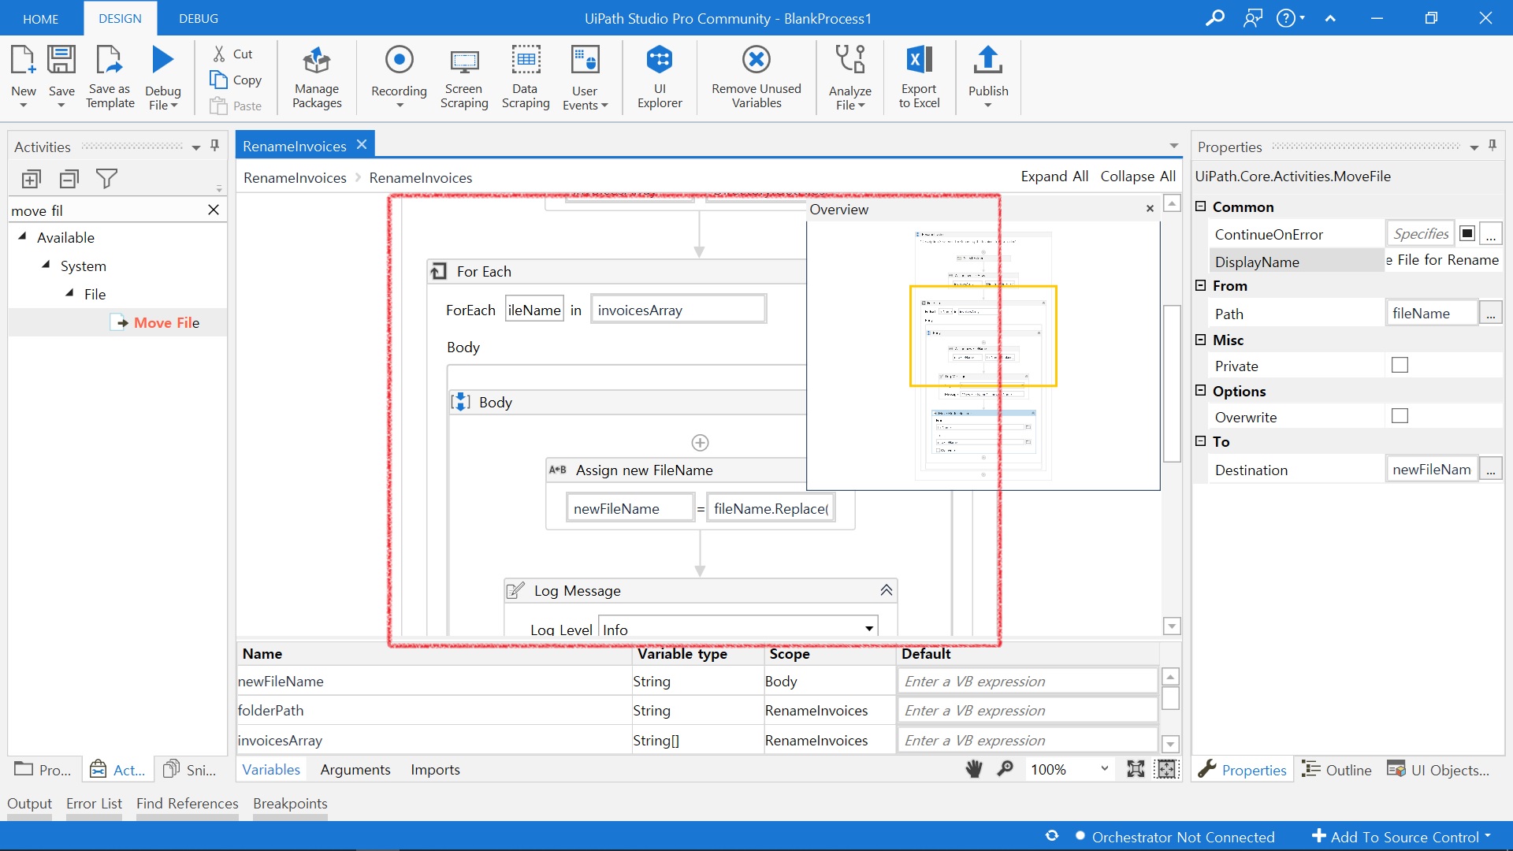Enable the Private checkbox

point(1400,365)
